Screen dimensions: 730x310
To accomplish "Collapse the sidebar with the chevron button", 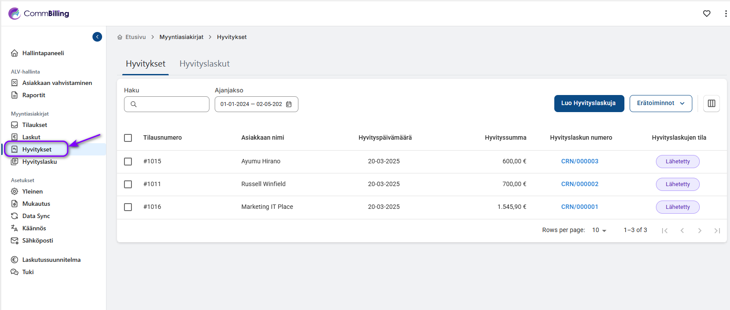I will tap(97, 37).
